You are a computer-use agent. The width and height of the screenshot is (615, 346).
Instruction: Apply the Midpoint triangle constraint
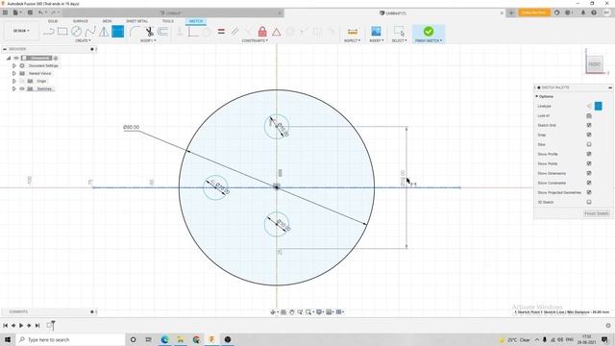coord(277,32)
